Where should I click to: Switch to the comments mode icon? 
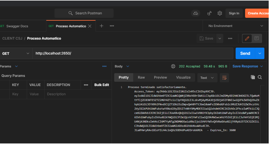tap(257, 38)
